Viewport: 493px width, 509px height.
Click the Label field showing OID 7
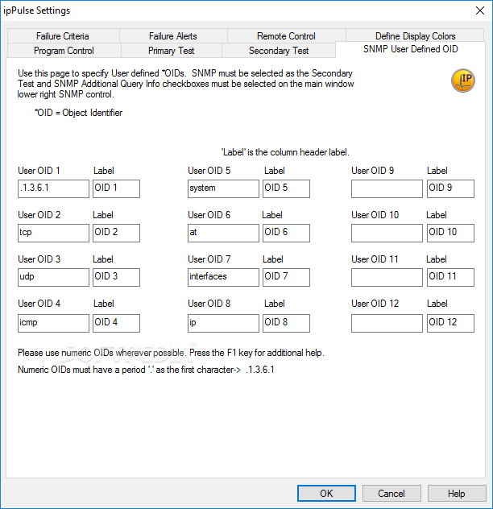[286, 277]
